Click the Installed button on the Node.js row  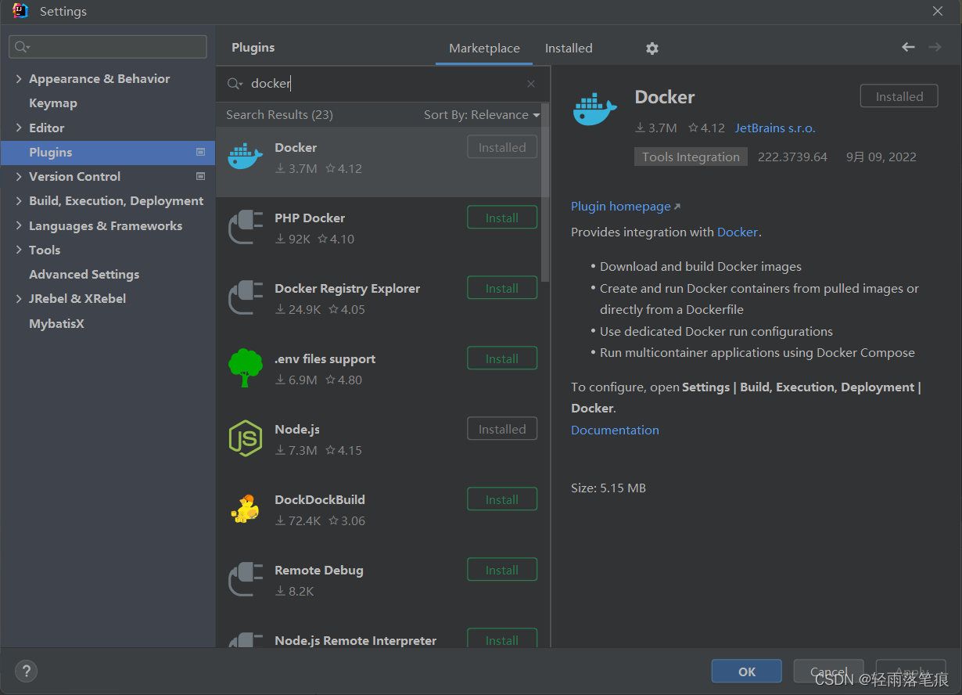(x=502, y=429)
